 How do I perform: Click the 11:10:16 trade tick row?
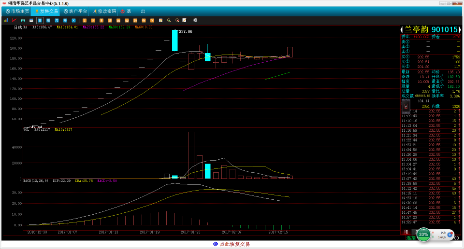[x=431, y=121]
